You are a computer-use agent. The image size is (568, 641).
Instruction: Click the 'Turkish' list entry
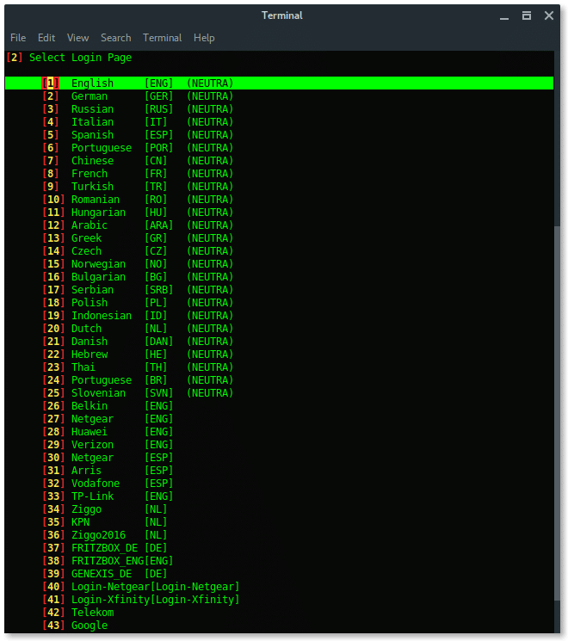pos(92,187)
